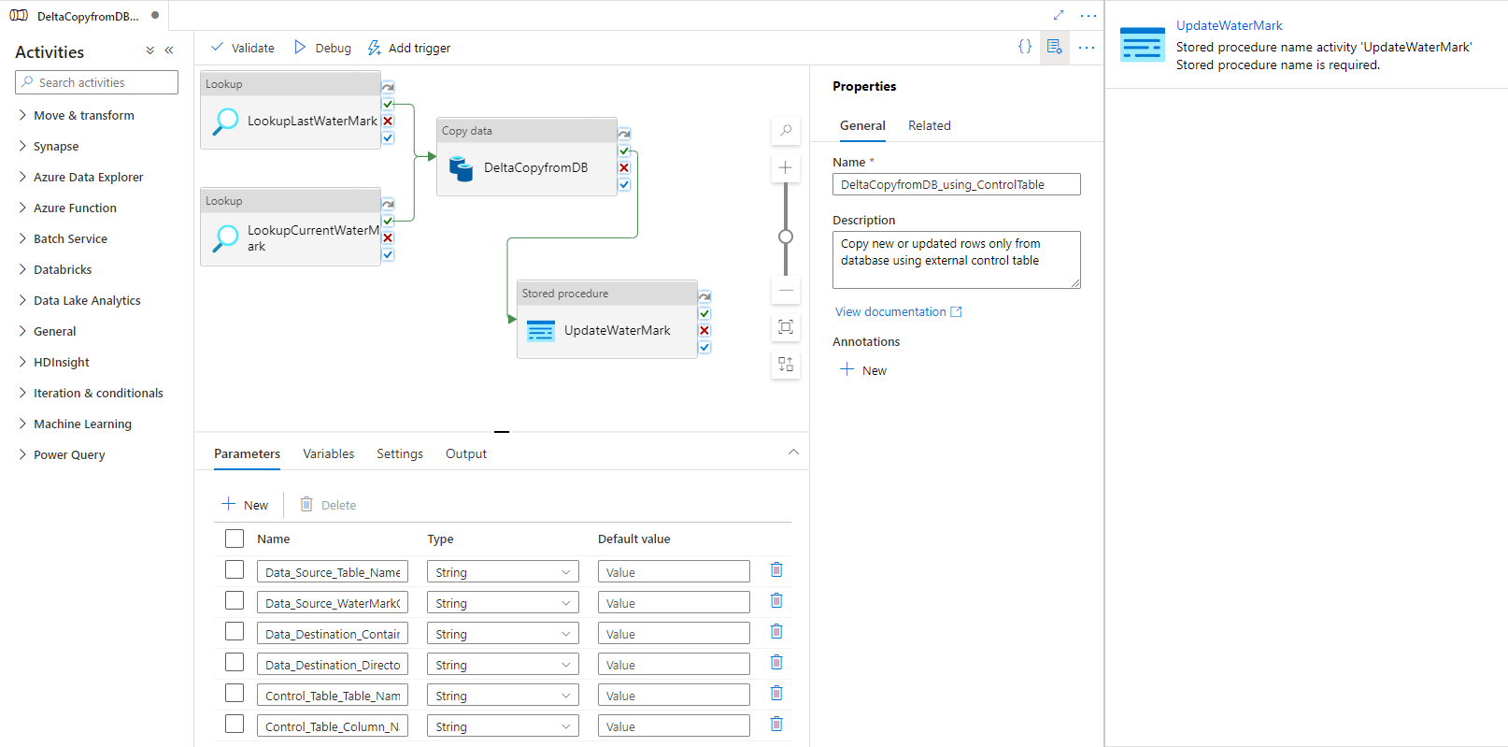The image size is (1508, 747).
Task: Select the UpdateWaterMark stored procedure icon
Action: point(541,331)
